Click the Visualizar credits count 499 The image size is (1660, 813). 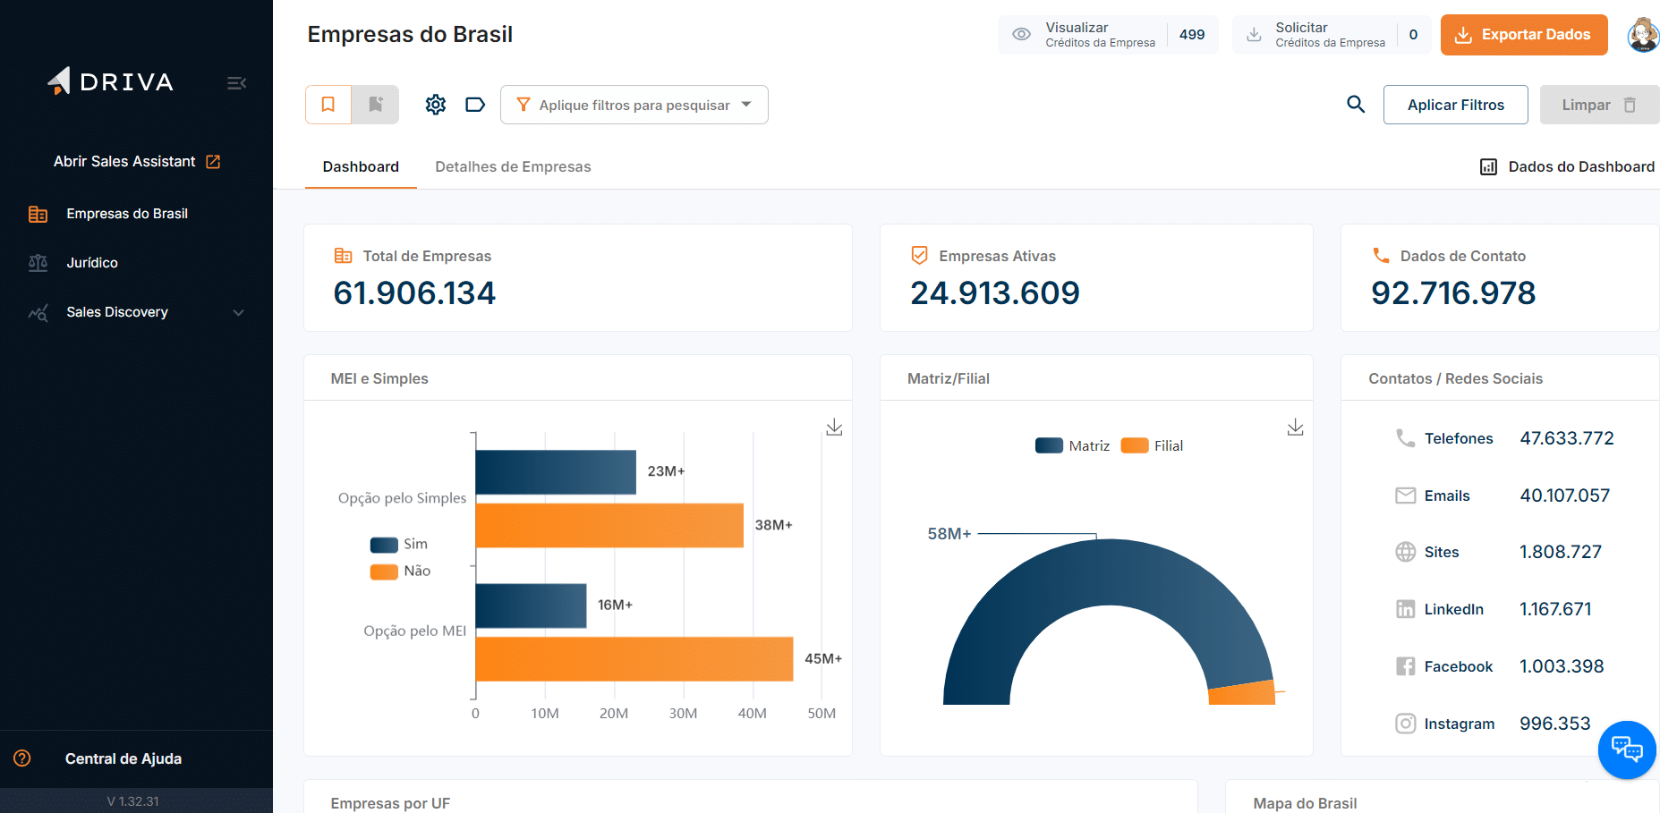tap(1192, 35)
